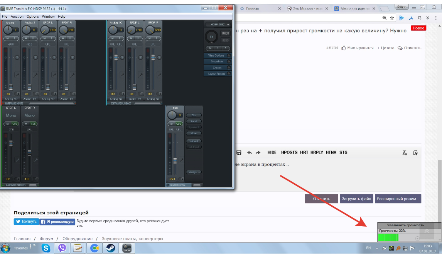
Task: Open settings wrench on Analog 2 input
Action: coord(35,75)
